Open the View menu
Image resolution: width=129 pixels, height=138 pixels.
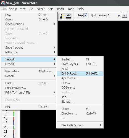pyautogui.click(x=23, y=9)
